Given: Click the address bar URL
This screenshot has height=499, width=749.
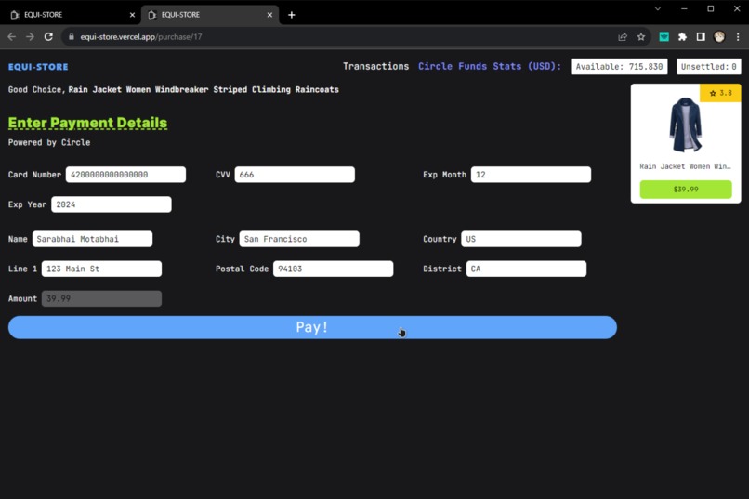Looking at the screenshot, I should pos(141,37).
